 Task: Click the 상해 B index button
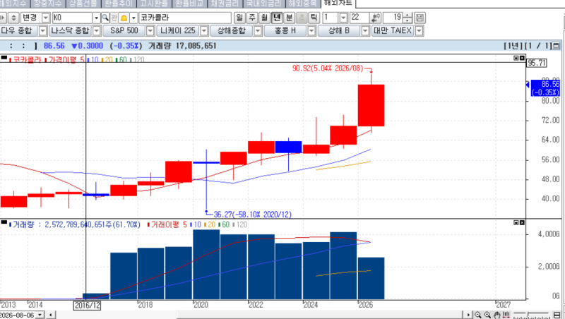point(339,31)
